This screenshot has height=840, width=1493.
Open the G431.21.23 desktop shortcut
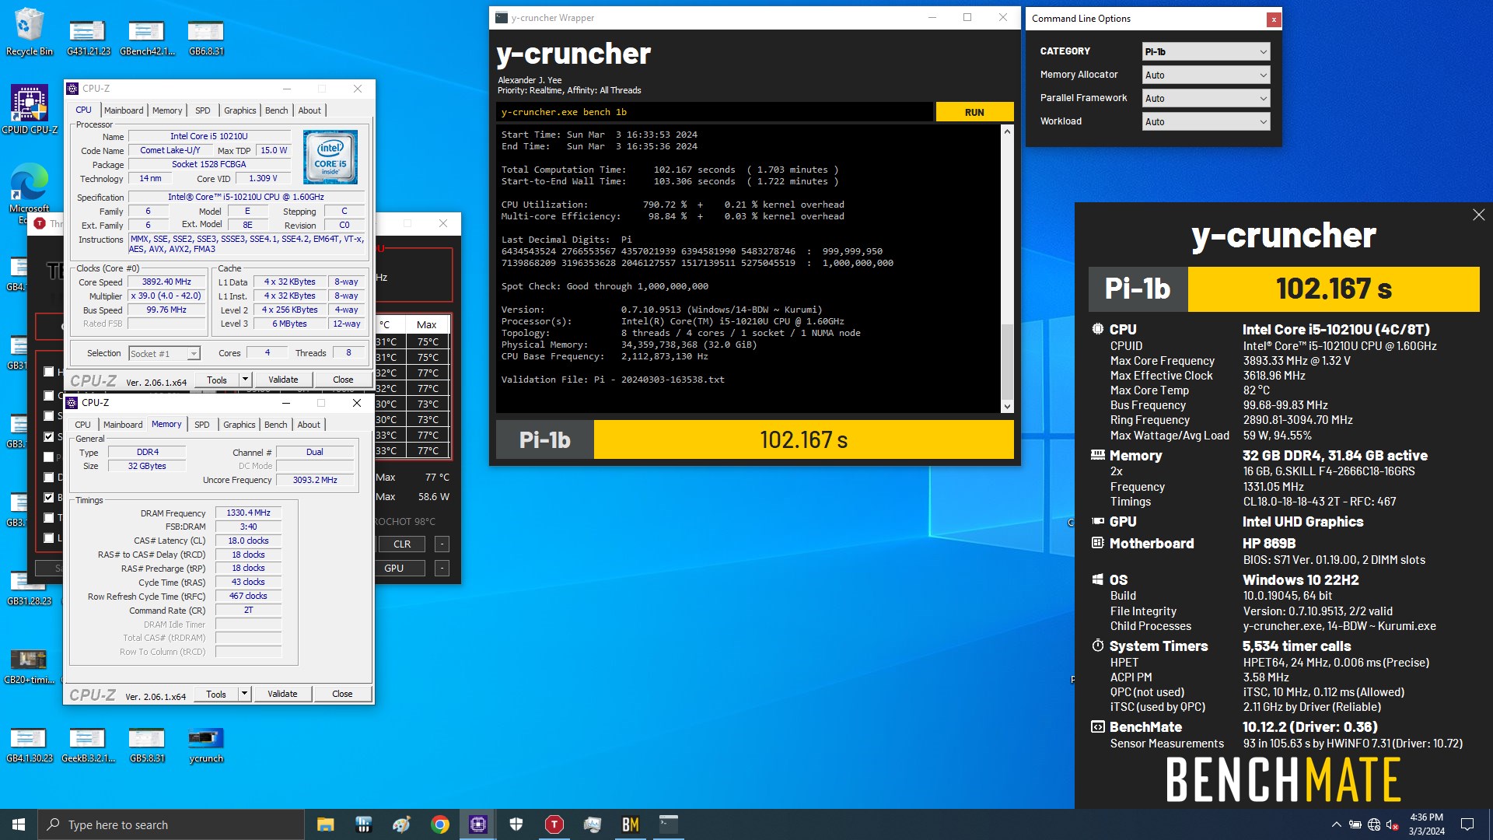tap(88, 37)
